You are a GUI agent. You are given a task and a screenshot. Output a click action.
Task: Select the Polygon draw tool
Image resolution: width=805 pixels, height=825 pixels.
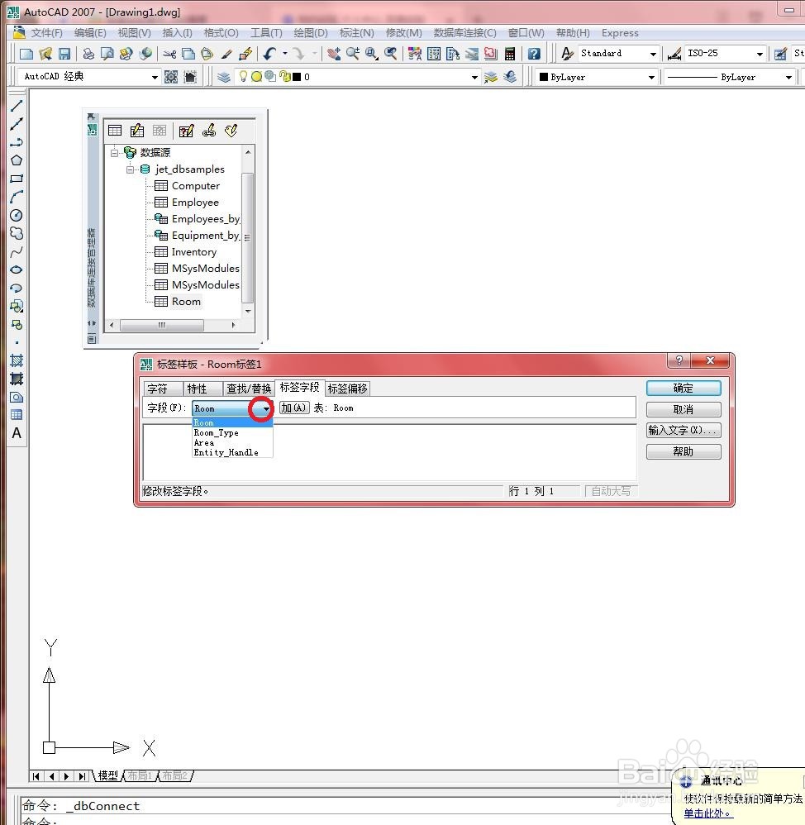pos(17,160)
